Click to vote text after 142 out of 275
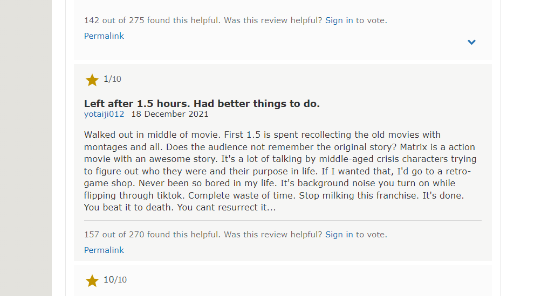Image resolution: width=548 pixels, height=296 pixels. pos(372,20)
